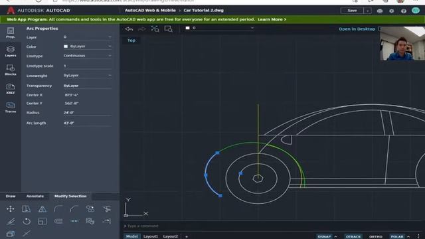The image size is (425, 239).
Task: Click the Save button
Action: click(x=352, y=11)
